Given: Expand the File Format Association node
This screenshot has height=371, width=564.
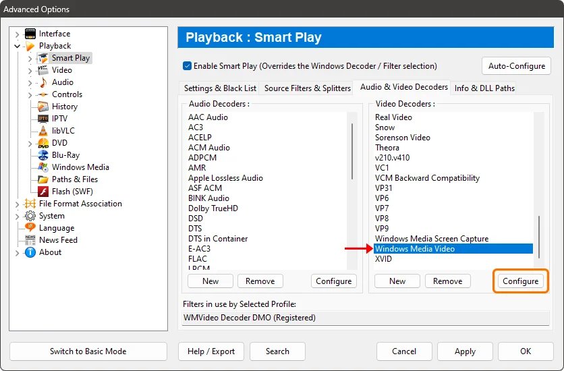Looking at the screenshot, I should tap(17, 204).
